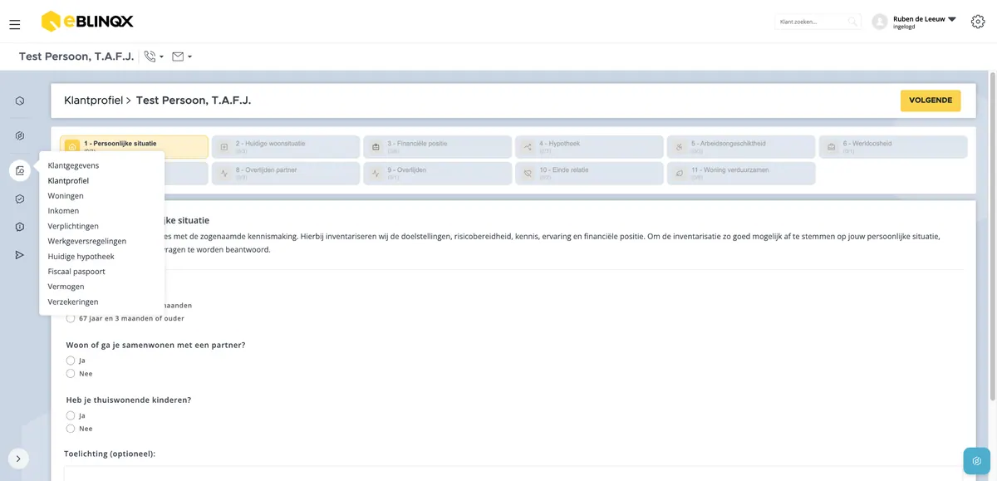Select Vermogen in the flyout menu
The image size is (997, 481).
(66, 287)
